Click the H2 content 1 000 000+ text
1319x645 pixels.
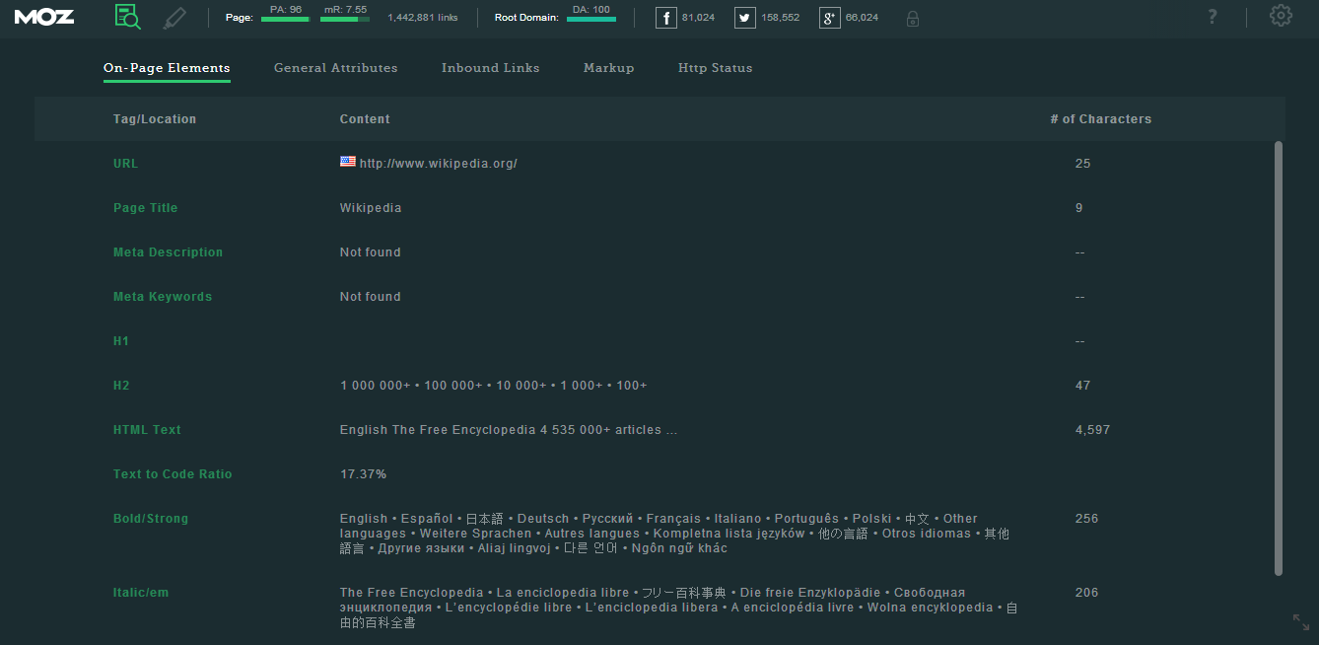(x=494, y=386)
